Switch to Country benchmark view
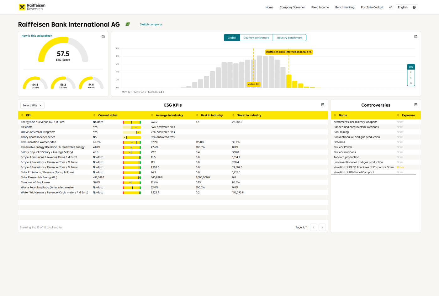This screenshot has width=439, height=296. pos(256,38)
